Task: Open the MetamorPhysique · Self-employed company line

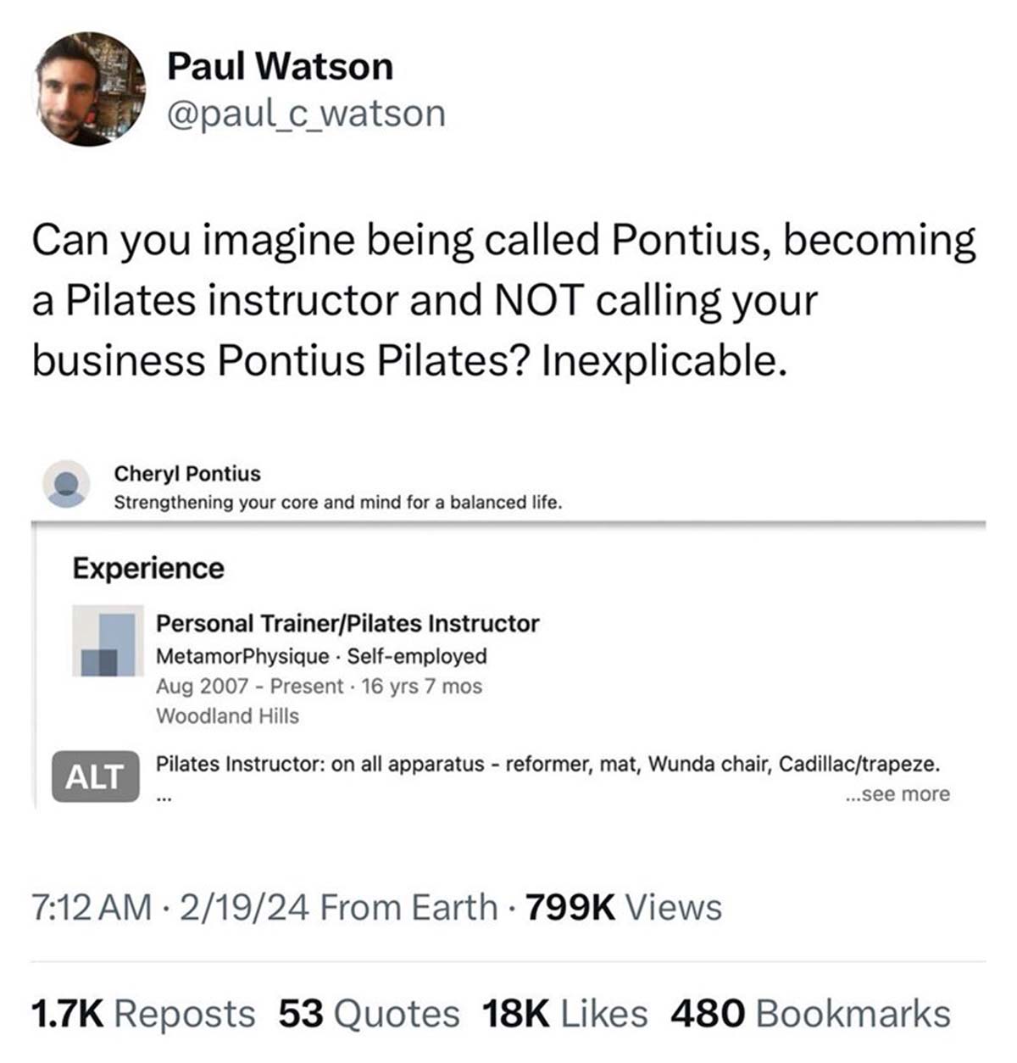Action: tap(321, 655)
